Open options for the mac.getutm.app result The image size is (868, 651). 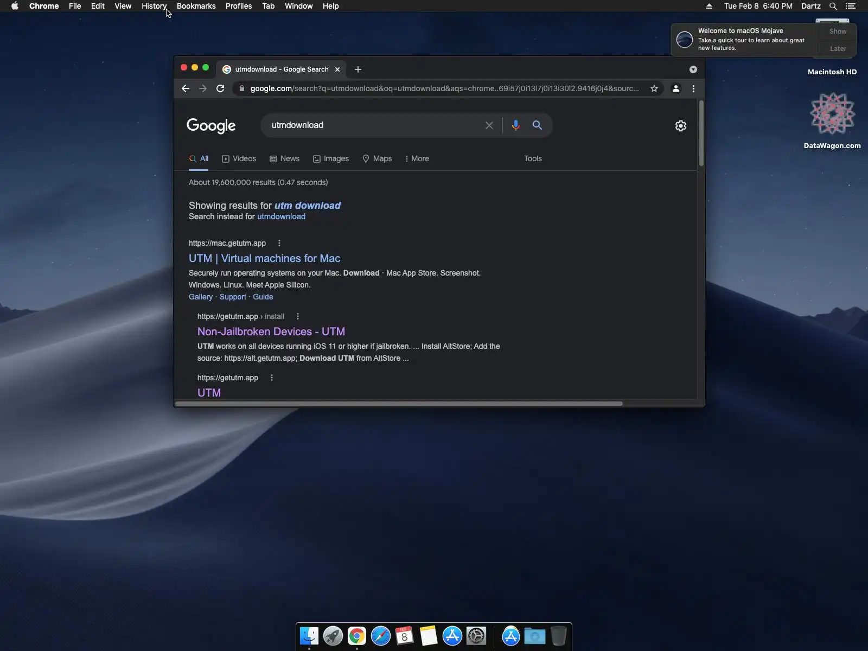point(279,243)
